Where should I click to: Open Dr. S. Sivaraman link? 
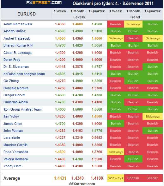(x=16, y=67)
